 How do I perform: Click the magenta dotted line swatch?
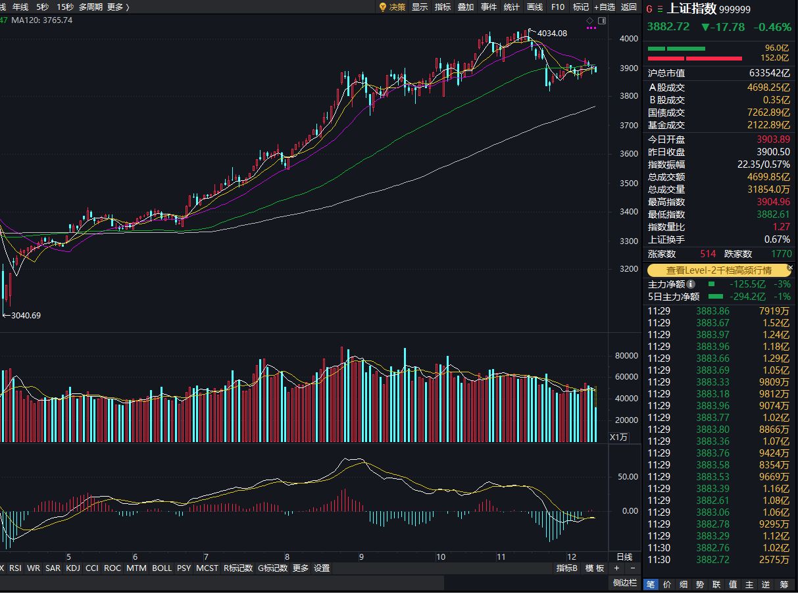tap(590, 28)
